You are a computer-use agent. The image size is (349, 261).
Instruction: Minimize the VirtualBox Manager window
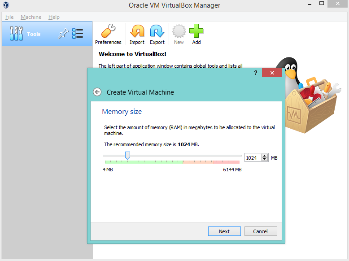[310, 4]
